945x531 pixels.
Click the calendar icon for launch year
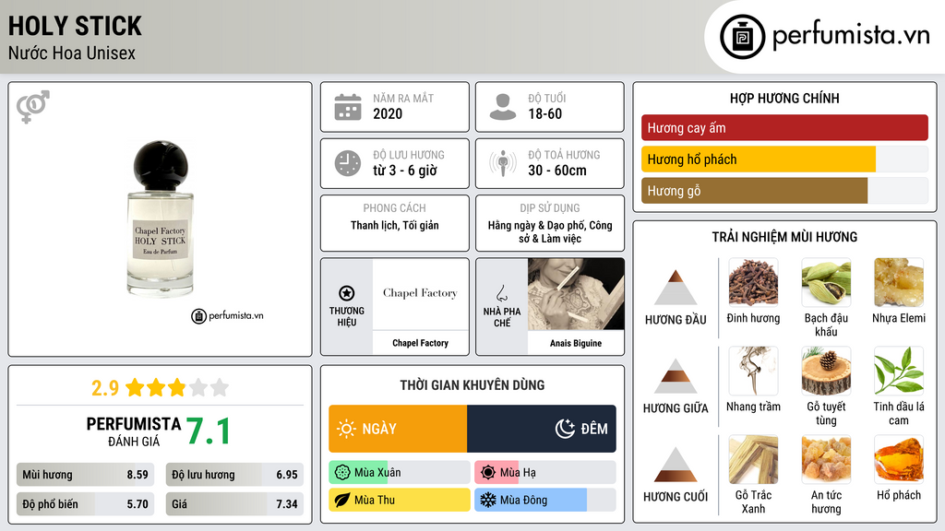348,107
